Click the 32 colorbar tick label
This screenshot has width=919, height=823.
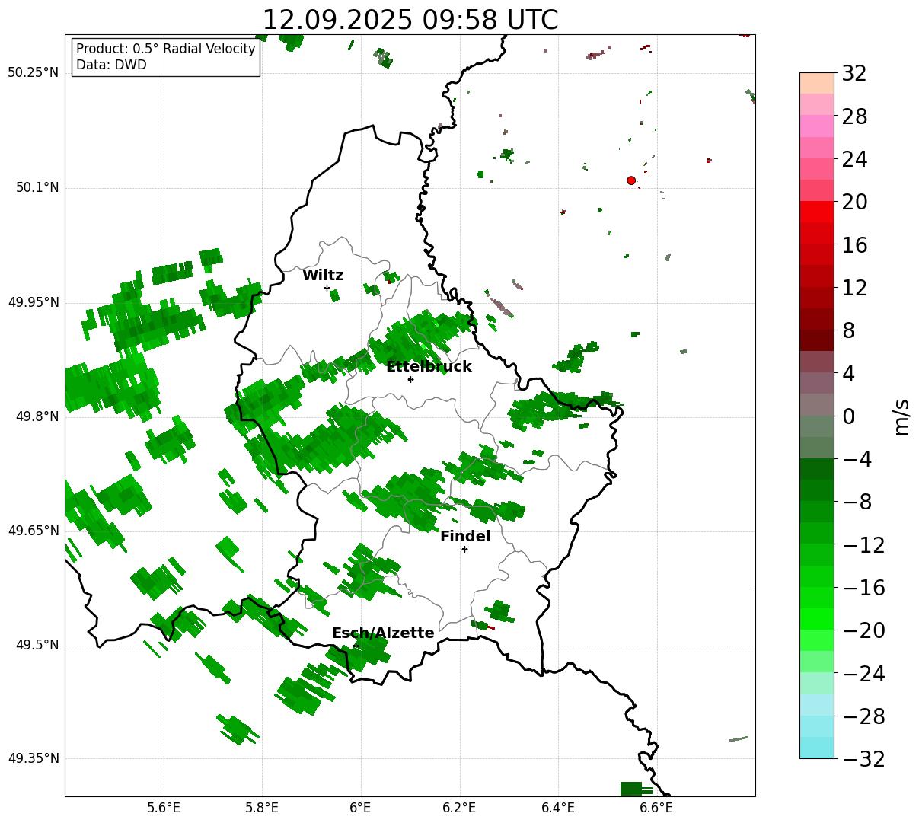pos(855,74)
